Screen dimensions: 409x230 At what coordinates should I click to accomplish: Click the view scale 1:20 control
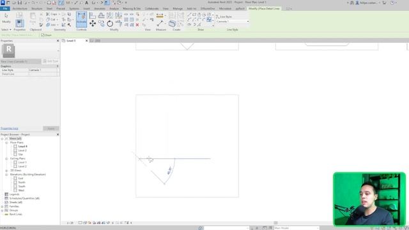70,223
